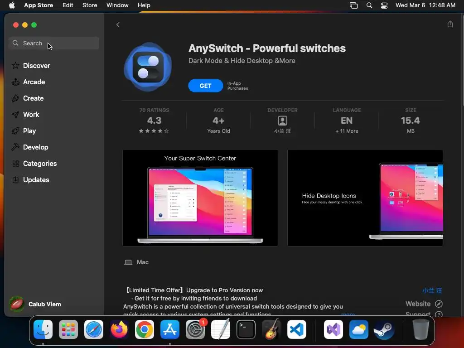Click the Develop hammer icon
The image size is (464, 348).
coord(15,147)
